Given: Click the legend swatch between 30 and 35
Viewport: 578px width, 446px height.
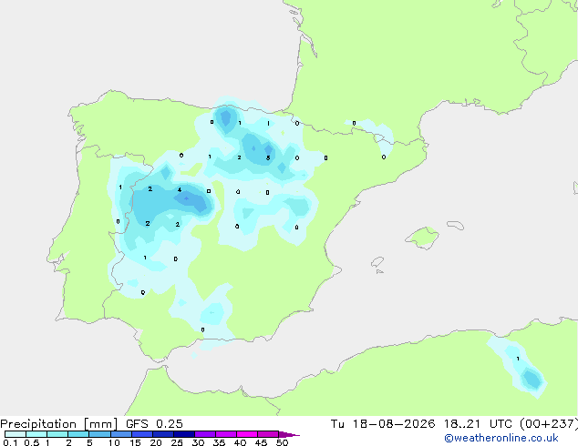Looking at the screenshot, I should 205,434.
